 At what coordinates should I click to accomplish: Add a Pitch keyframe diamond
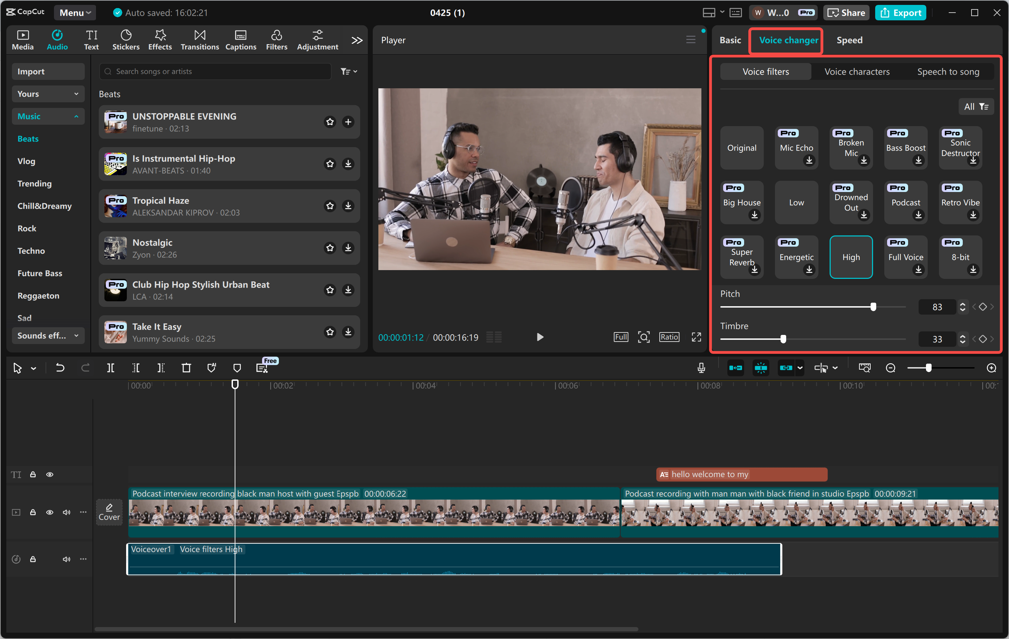point(983,307)
